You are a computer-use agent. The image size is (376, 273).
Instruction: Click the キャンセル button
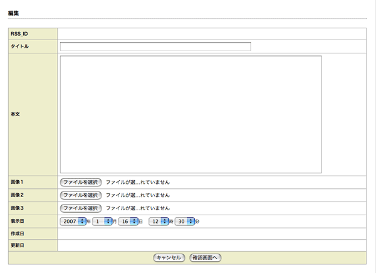(169, 257)
